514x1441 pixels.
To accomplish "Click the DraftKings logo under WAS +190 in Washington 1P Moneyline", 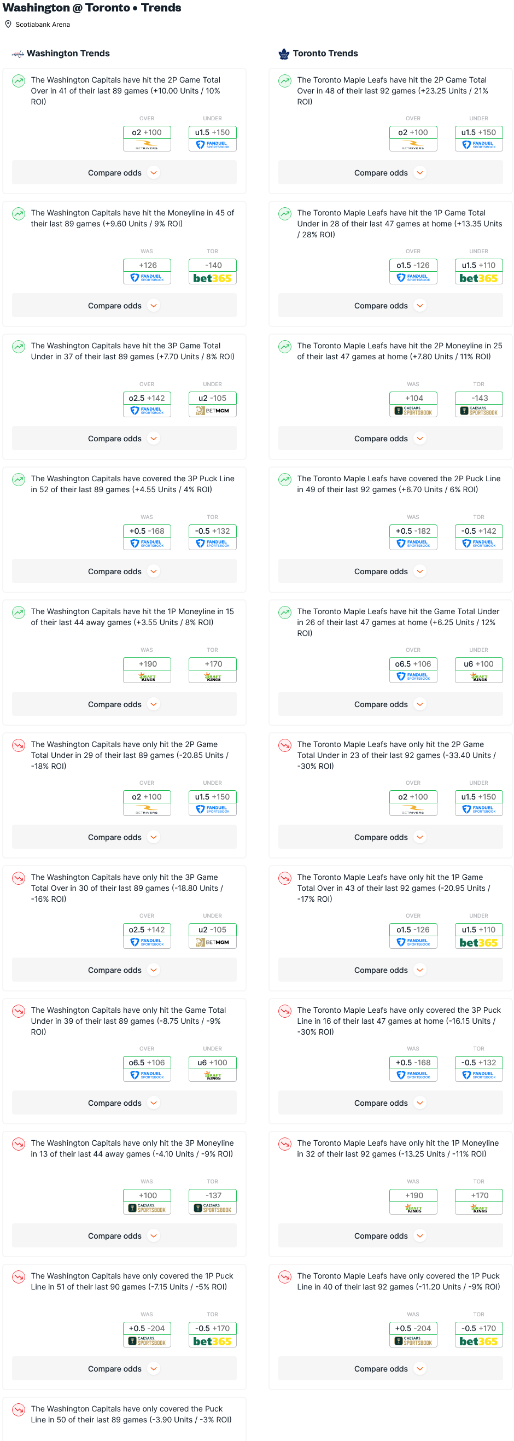I will click(x=147, y=677).
